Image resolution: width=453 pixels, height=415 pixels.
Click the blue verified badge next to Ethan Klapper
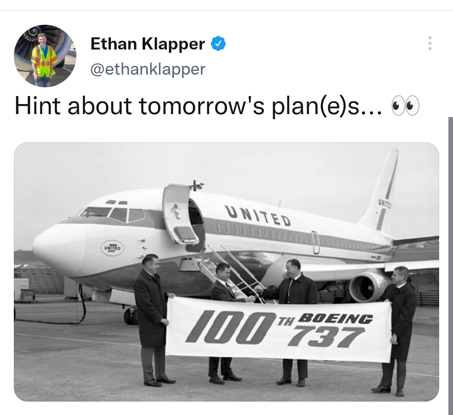(218, 43)
